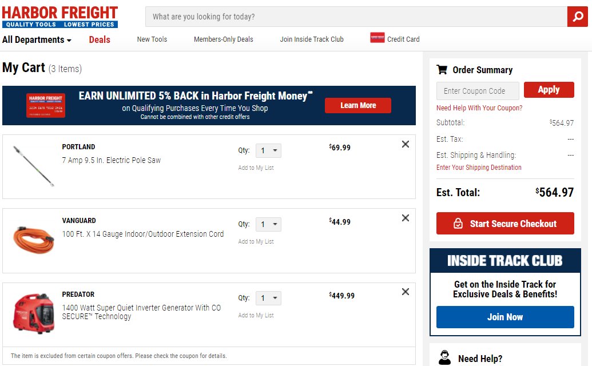Click Join Now for Inside Track Club
Screen dimensions: 592x366
point(505,317)
